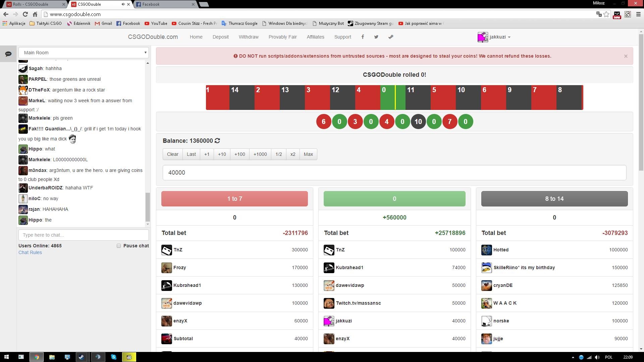This screenshot has height=362, width=644.
Task: Bookmark page with the star icon
Action: pos(606,14)
